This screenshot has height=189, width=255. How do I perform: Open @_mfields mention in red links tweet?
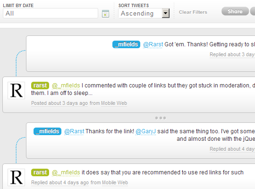pyautogui.click(x=66, y=172)
